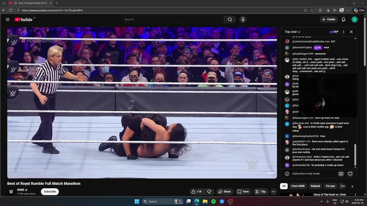The image size is (367, 206).
Task: Click @KennethTsyitee's #1 member badge
Action: click(318, 47)
